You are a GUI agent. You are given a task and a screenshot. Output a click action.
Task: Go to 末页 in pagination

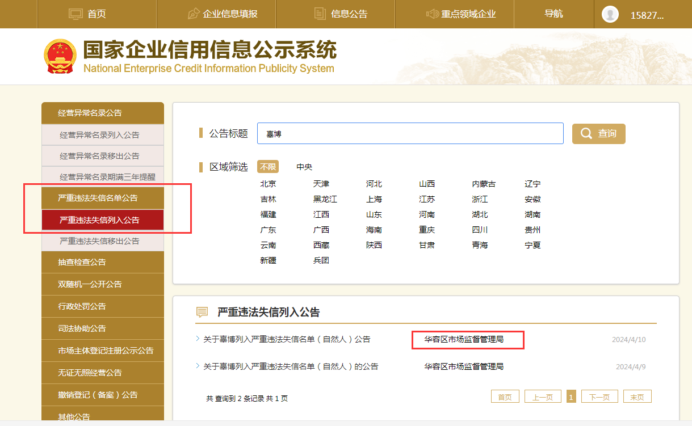tap(637, 397)
